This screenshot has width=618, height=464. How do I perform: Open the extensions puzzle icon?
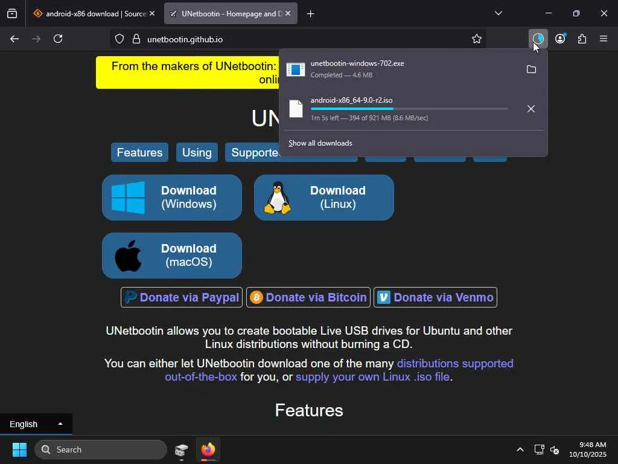click(582, 39)
